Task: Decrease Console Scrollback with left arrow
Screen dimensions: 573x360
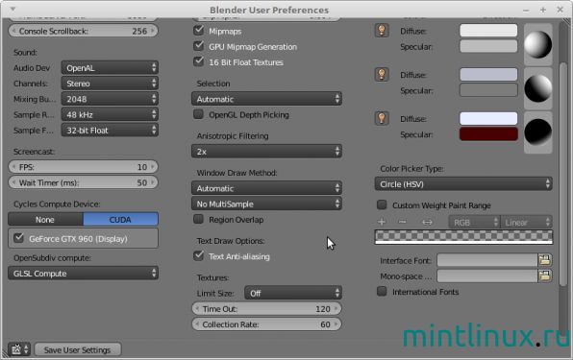Action: pyautogui.click(x=13, y=31)
